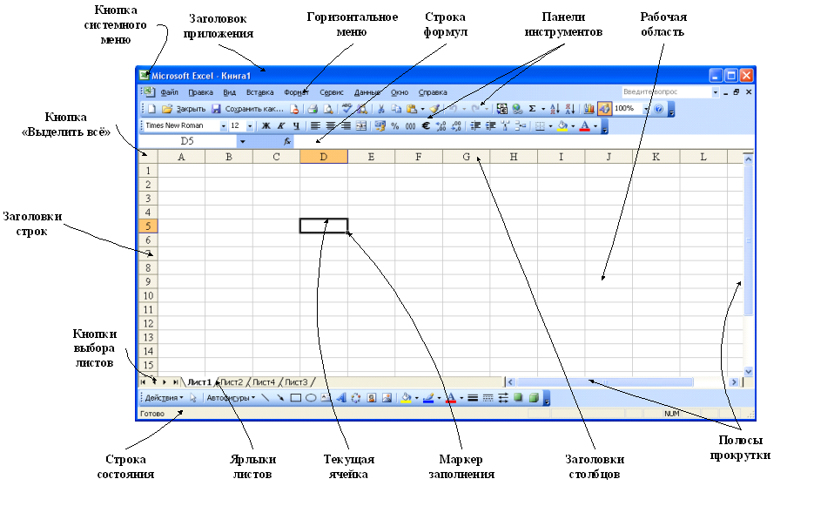This screenshot has height=506, width=814.
Task: Run the ABC spelling check icon
Action: click(346, 108)
